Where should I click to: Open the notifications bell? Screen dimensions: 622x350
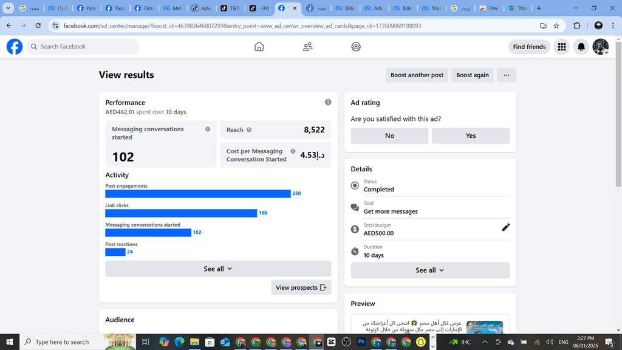pos(581,46)
